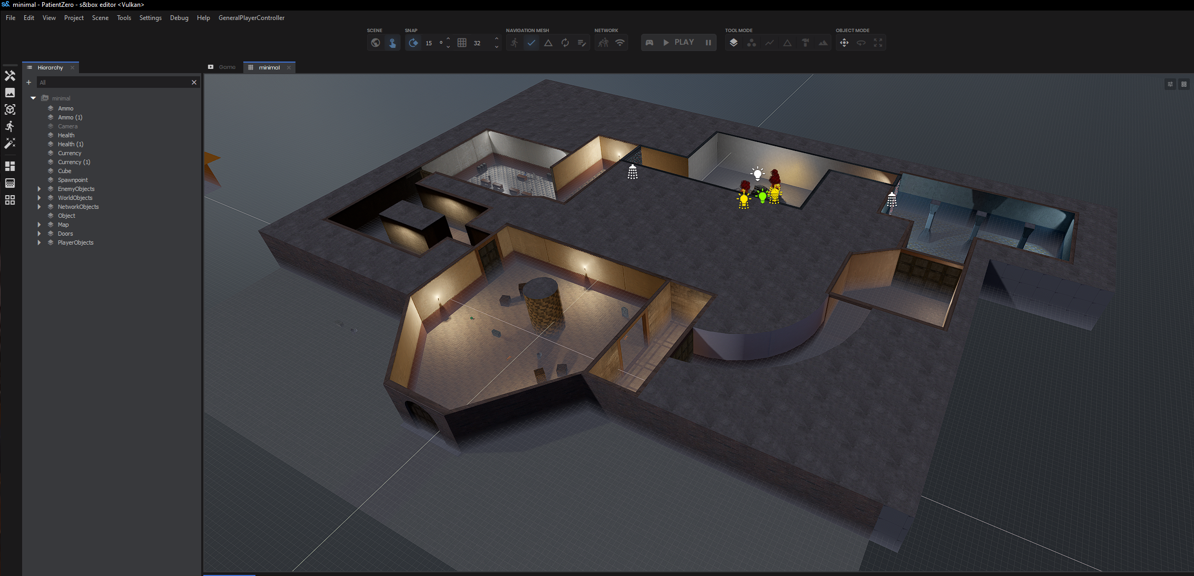Open the File menu
1194x576 pixels.
(11, 18)
